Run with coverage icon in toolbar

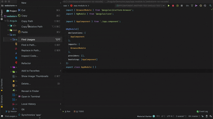coord(177,6)
